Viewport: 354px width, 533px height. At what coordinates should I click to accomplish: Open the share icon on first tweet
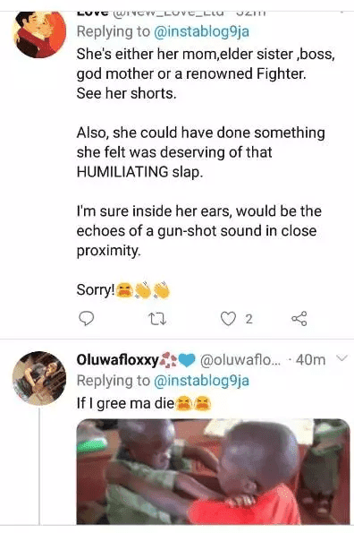tap(299, 319)
